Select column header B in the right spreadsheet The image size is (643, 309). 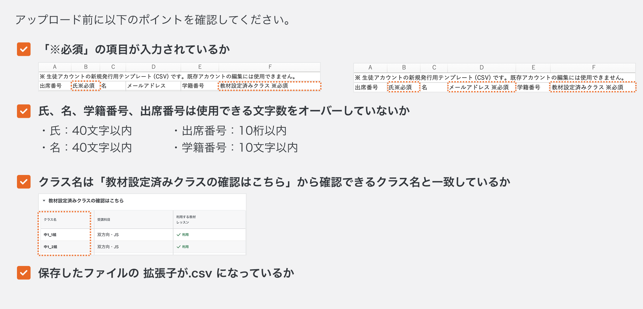(404, 67)
